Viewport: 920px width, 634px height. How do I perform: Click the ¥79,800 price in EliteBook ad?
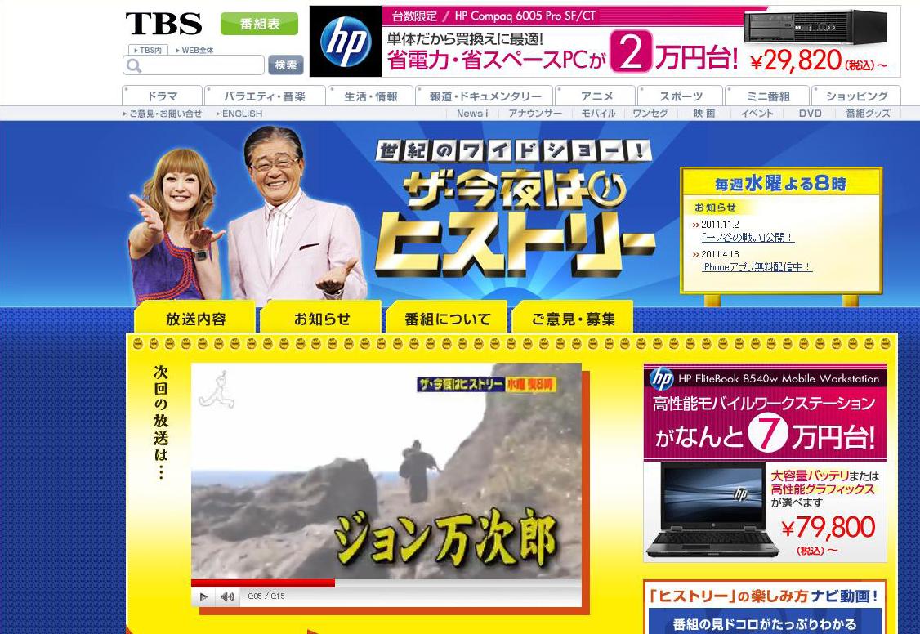click(828, 527)
